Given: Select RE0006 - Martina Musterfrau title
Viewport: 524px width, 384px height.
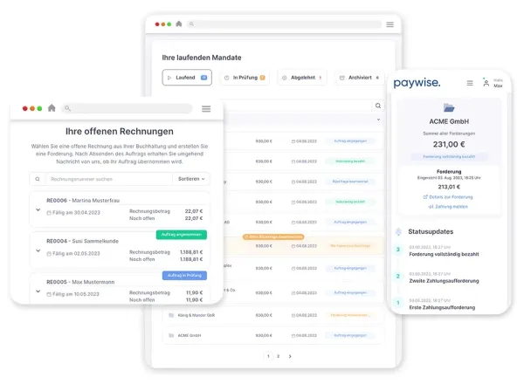Looking at the screenshot, I should (x=83, y=201).
